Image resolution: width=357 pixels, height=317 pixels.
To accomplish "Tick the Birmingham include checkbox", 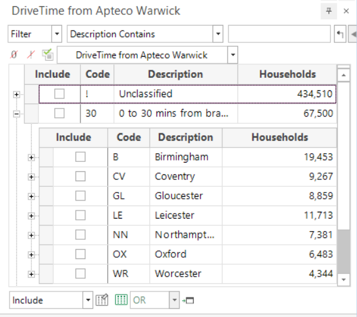I will coord(80,157).
